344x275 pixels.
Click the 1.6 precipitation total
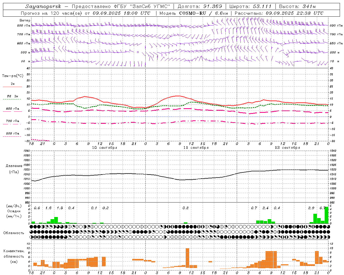pyautogui.click(x=48, y=208)
